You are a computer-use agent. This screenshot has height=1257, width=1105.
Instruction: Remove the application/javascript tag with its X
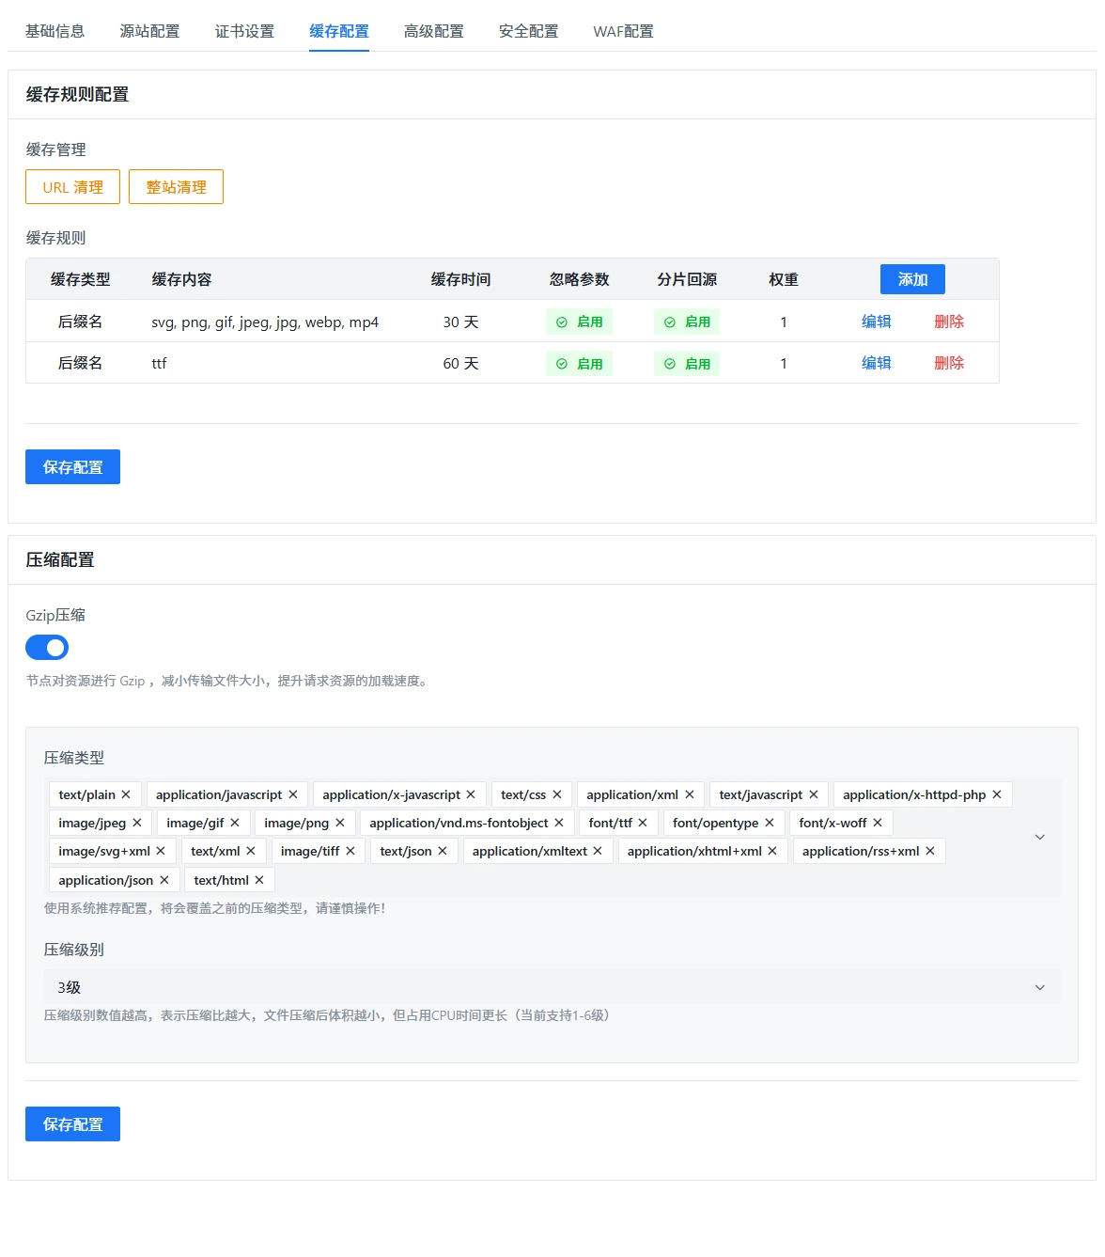tap(293, 794)
